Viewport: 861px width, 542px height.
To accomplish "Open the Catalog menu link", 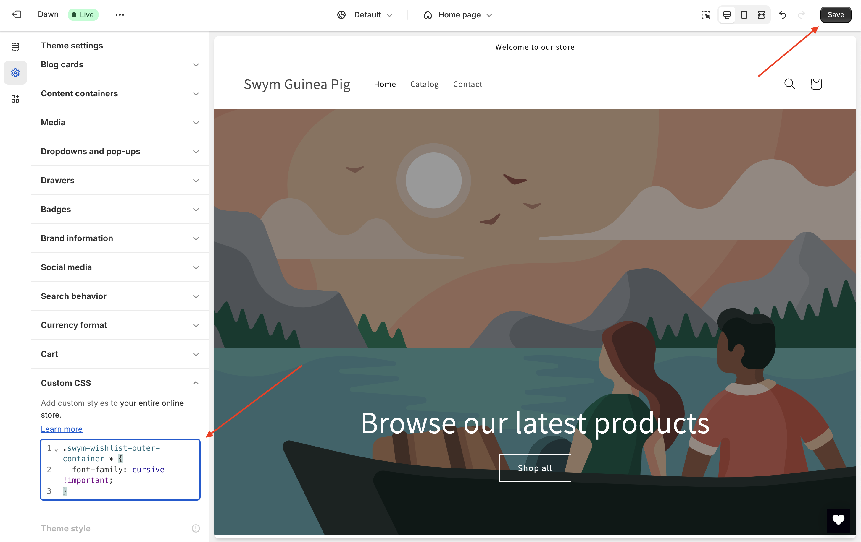I will (424, 84).
